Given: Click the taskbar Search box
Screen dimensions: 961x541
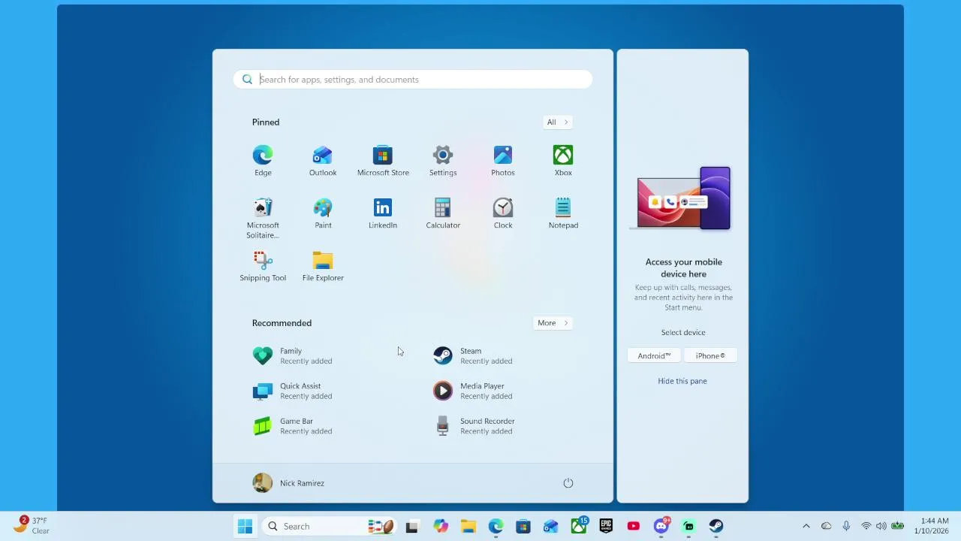Looking at the screenshot, I should [x=329, y=526].
